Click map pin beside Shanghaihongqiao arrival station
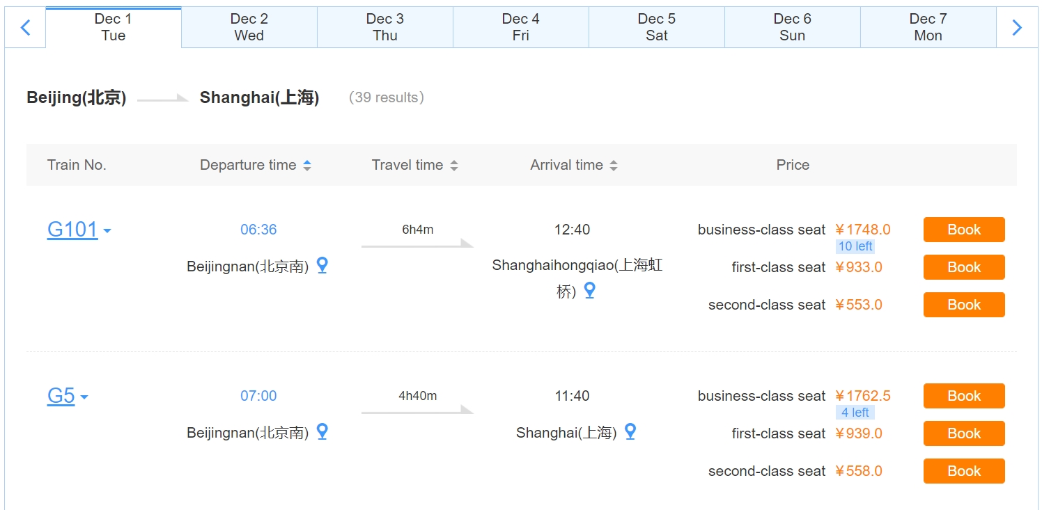Viewport: 1042px width, 510px height. point(589,291)
